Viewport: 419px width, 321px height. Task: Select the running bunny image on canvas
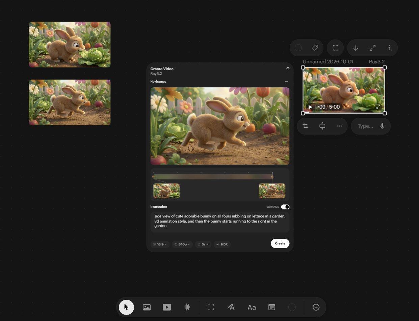(70, 102)
